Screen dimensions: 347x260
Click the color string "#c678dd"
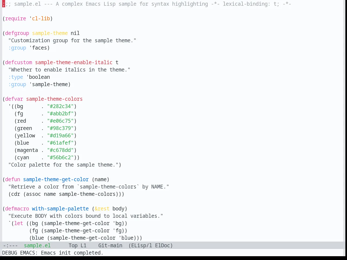pos(60,150)
